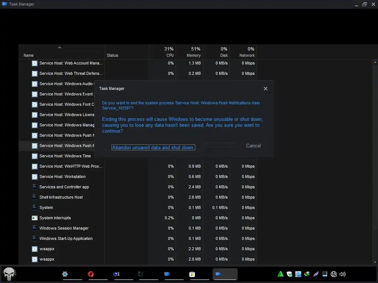Sort by the 31% CPU column
378x283 pixels.
pos(162,52)
